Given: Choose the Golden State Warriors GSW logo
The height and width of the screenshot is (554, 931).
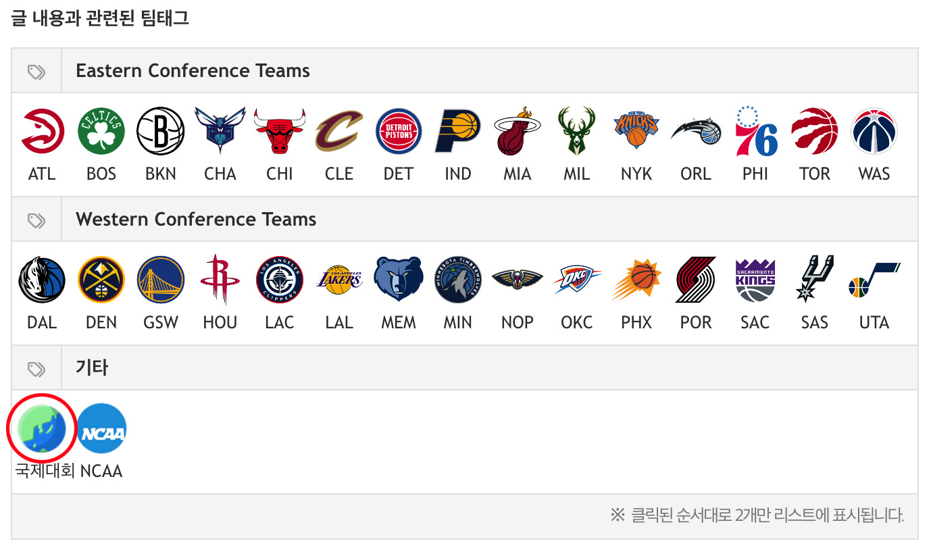Looking at the screenshot, I should (161, 280).
